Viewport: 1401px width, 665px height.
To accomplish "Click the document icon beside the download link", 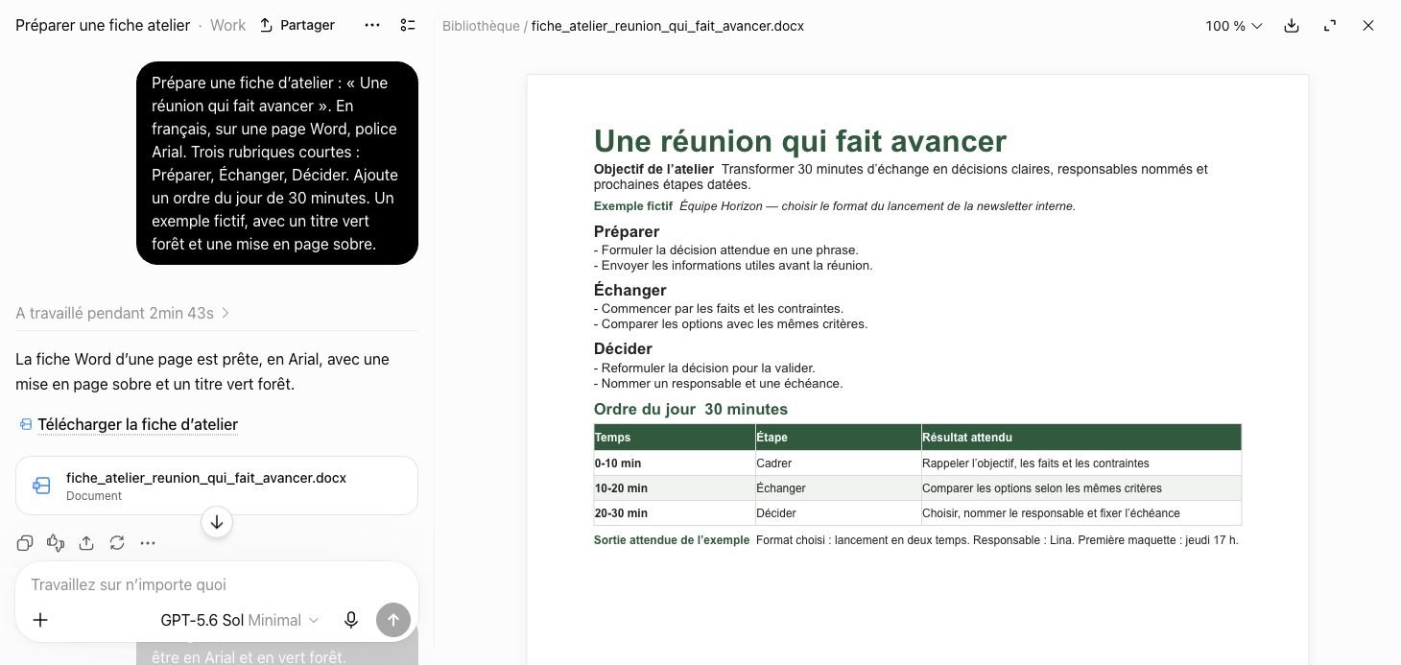I will pos(26,424).
